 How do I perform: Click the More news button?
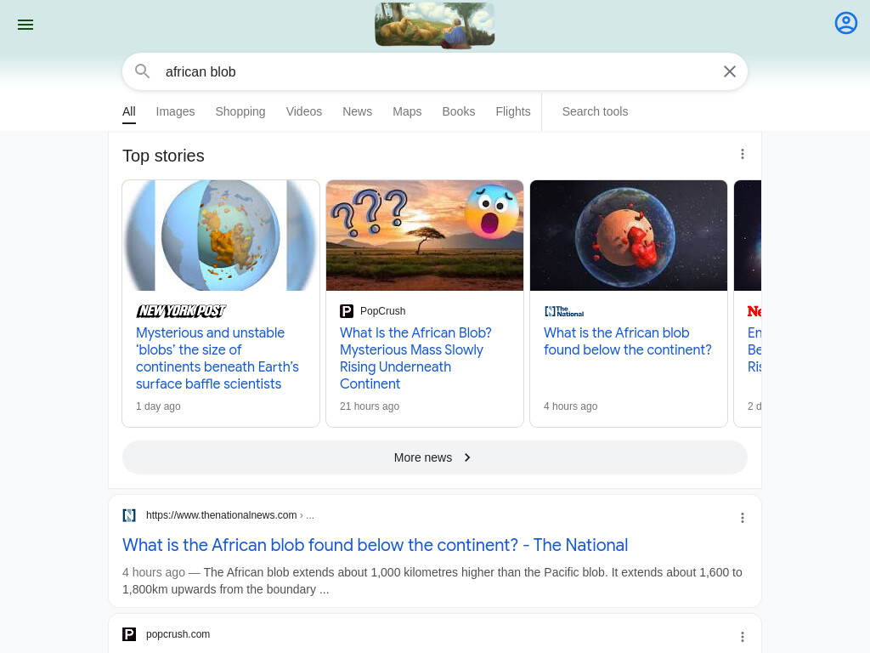click(434, 457)
